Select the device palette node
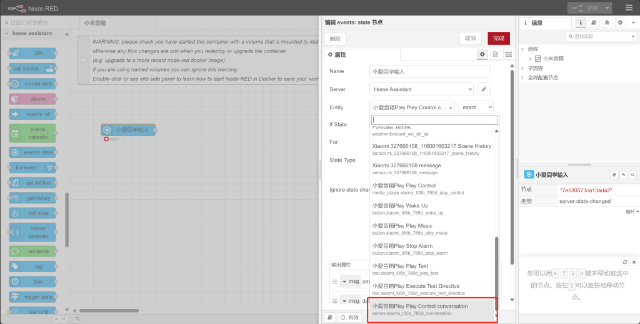Image resolution: width=640 pixels, height=324 pixels. [x=32, y=99]
